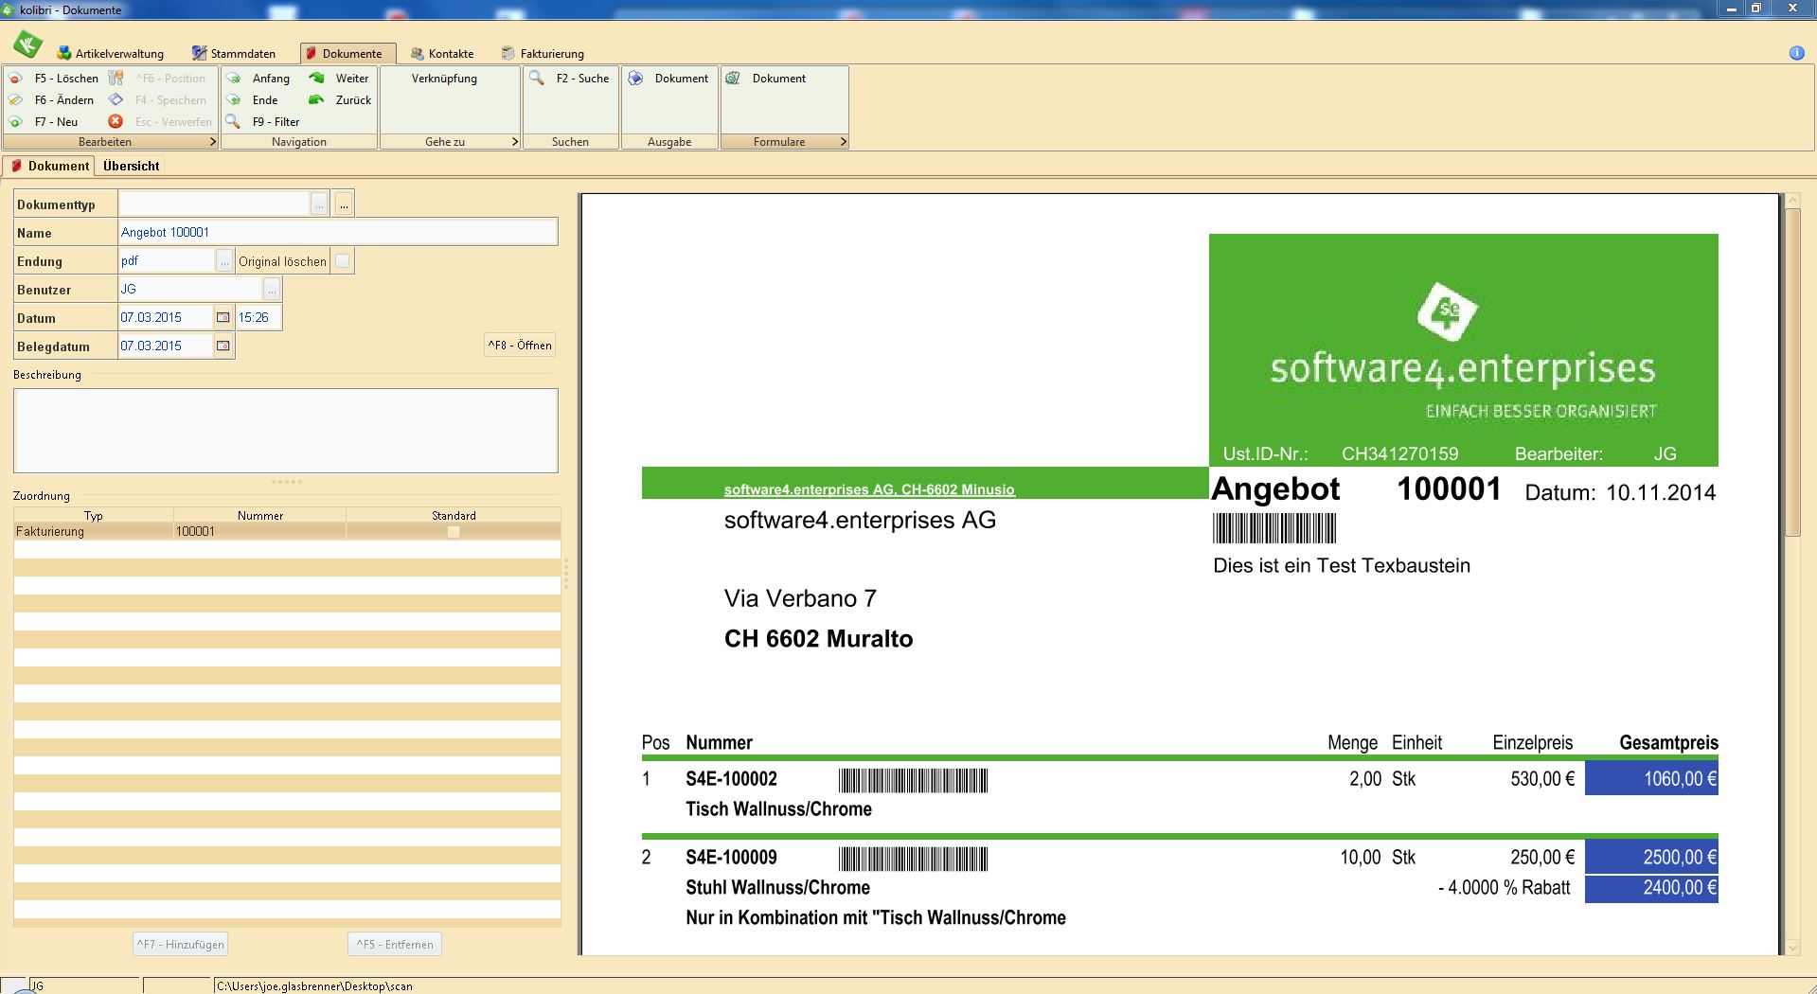Click the Datum time field 15:26
The width and height of the screenshot is (1817, 994).
[x=258, y=317]
